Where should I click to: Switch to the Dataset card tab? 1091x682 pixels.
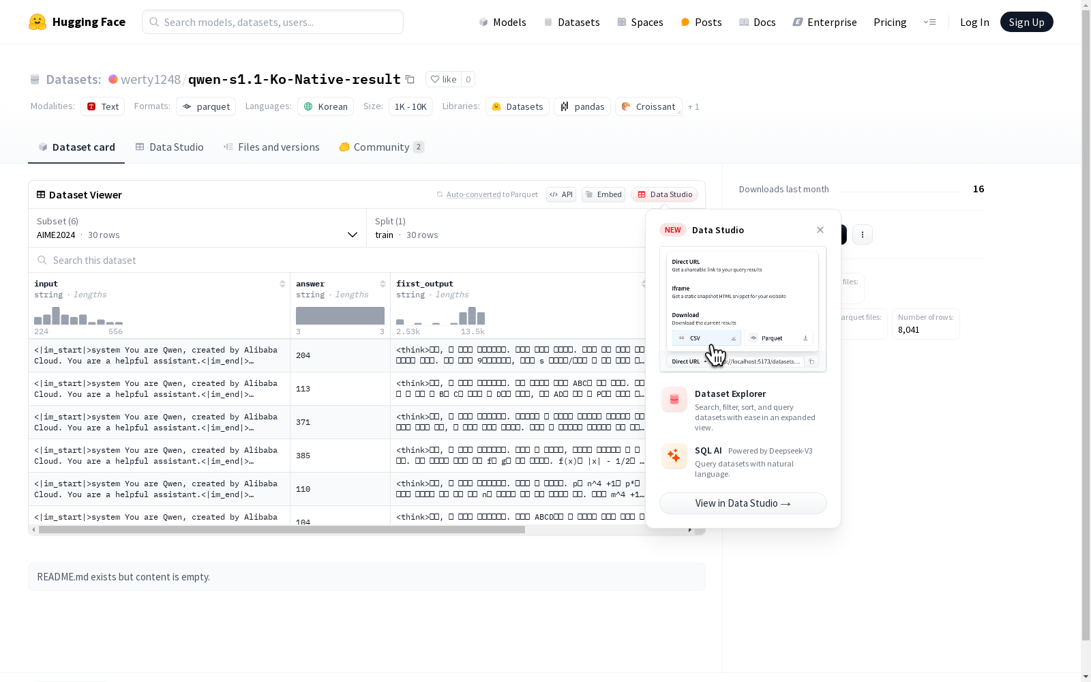(76, 147)
